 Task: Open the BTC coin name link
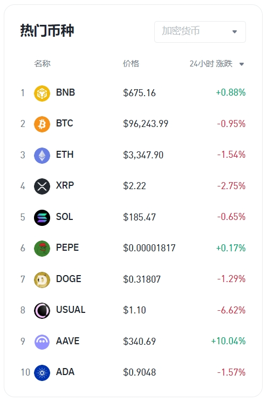(65, 124)
